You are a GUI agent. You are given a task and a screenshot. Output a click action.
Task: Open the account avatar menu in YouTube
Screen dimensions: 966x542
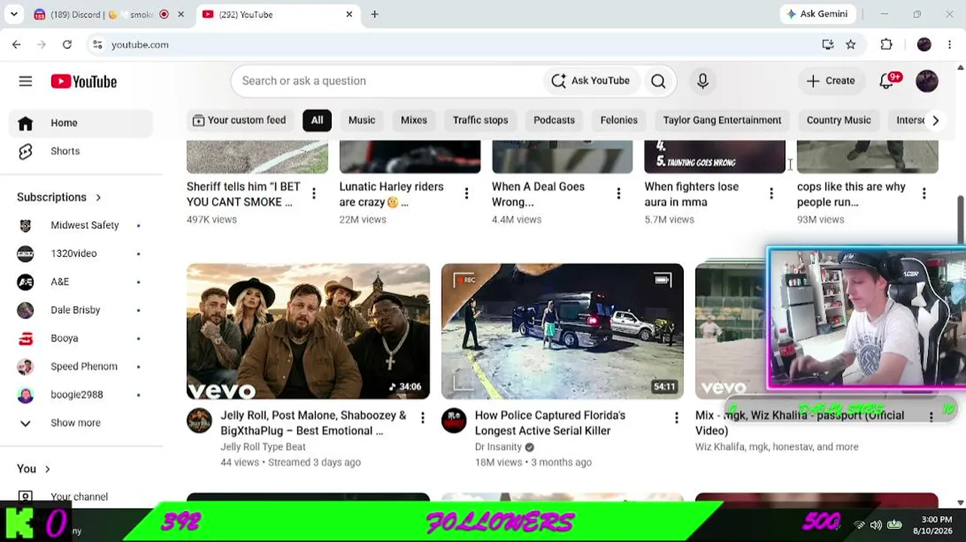(927, 81)
